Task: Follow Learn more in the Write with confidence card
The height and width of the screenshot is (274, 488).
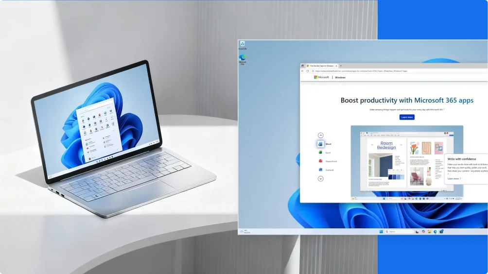Action: pyautogui.click(x=454, y=178)
